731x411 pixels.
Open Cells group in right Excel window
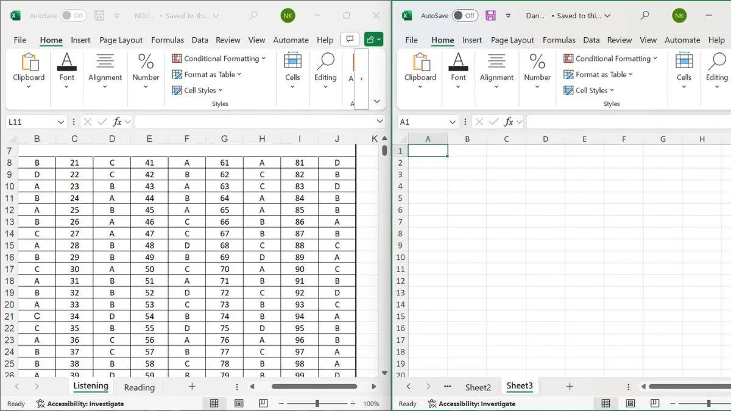684,71
